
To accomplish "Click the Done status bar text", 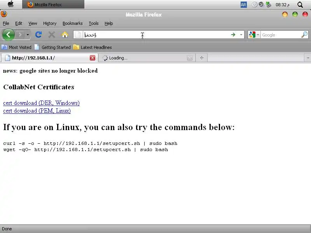I will 7,229.
